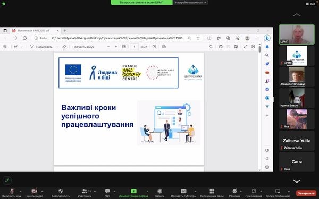Image resolution: width=319 pixels, height=199 pixels.
Task: Click the Security shield icon
Action: (x=61, y=191)
